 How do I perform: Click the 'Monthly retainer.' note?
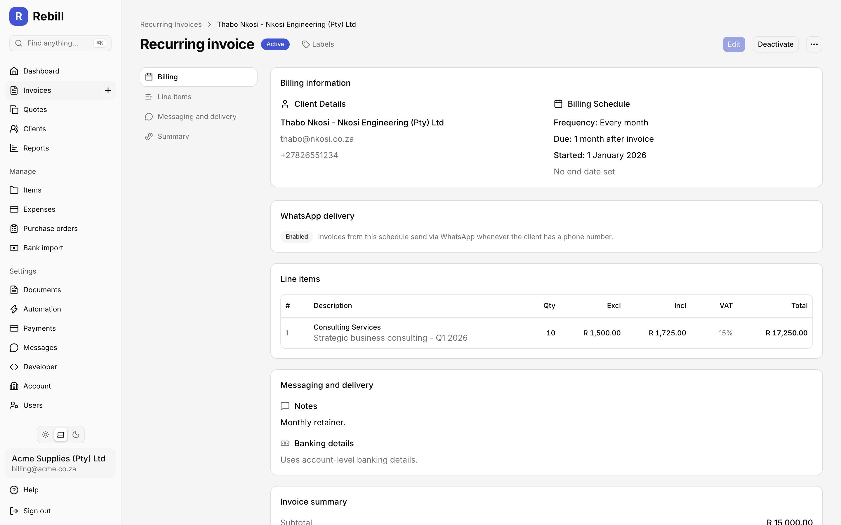coord(312,423)
